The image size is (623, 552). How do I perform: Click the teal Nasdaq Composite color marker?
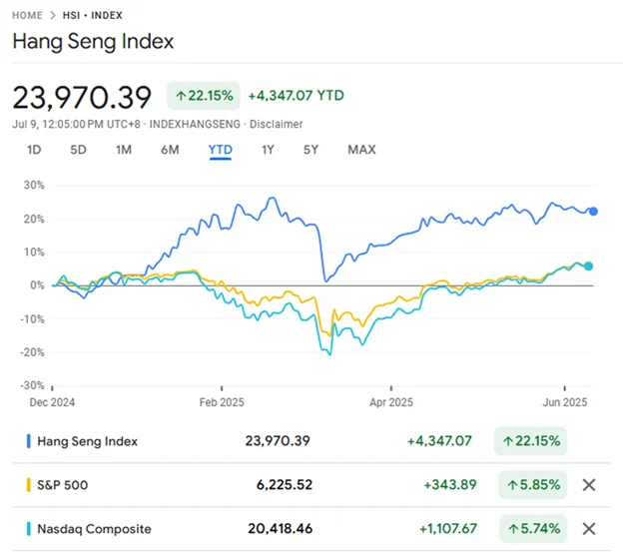click(x=29, y=529)
